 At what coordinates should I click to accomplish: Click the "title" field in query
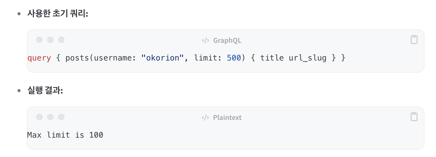(272, 58)
